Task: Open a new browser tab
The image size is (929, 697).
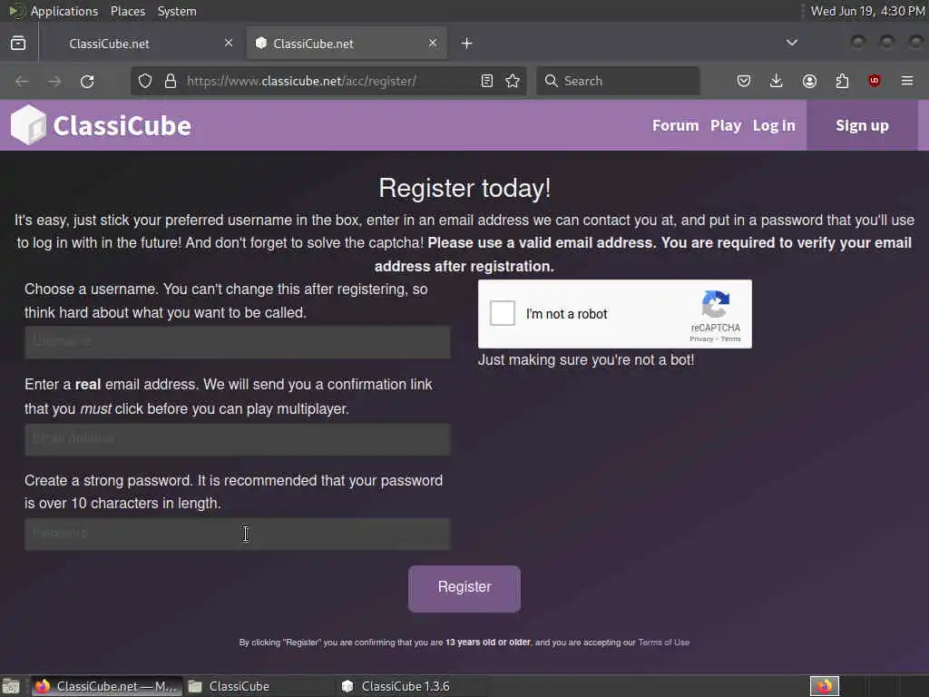Action: click(467, 44)
